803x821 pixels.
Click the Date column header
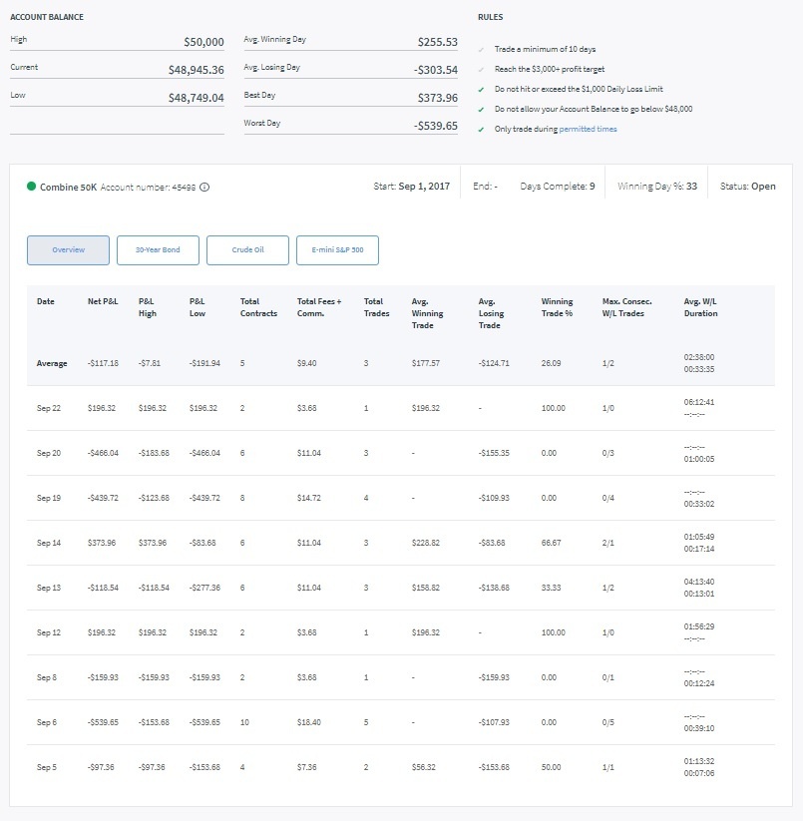[x=46, y=301]
